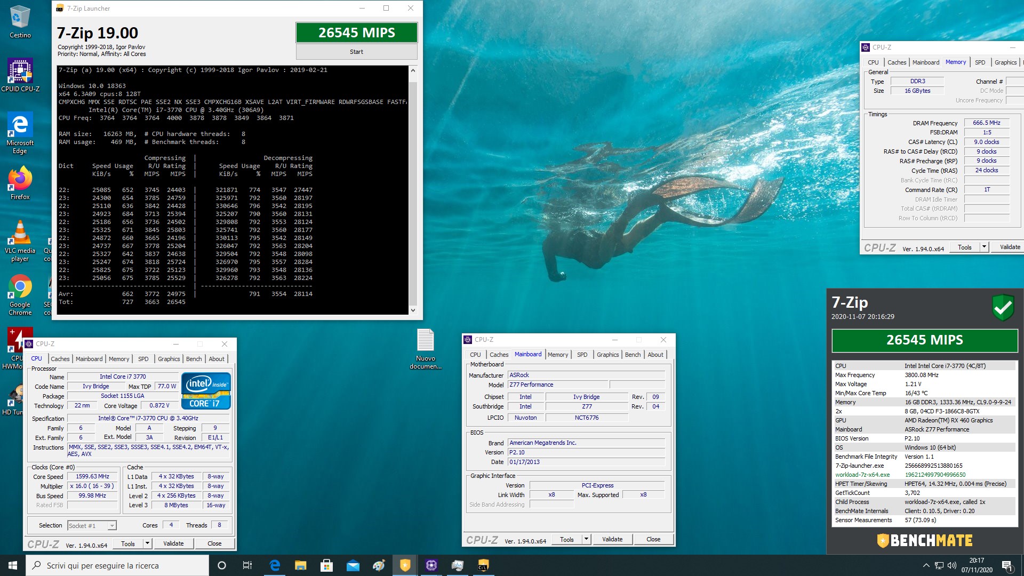Open Mainboard tab in the left CPU-Z window
This screenshot has width=1024, height=576.
pyautogui.click(x=89, y=359)
